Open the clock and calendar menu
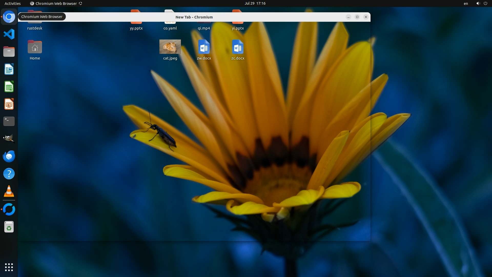The height and width of the screenshot is (277, 492). [255, 3]
